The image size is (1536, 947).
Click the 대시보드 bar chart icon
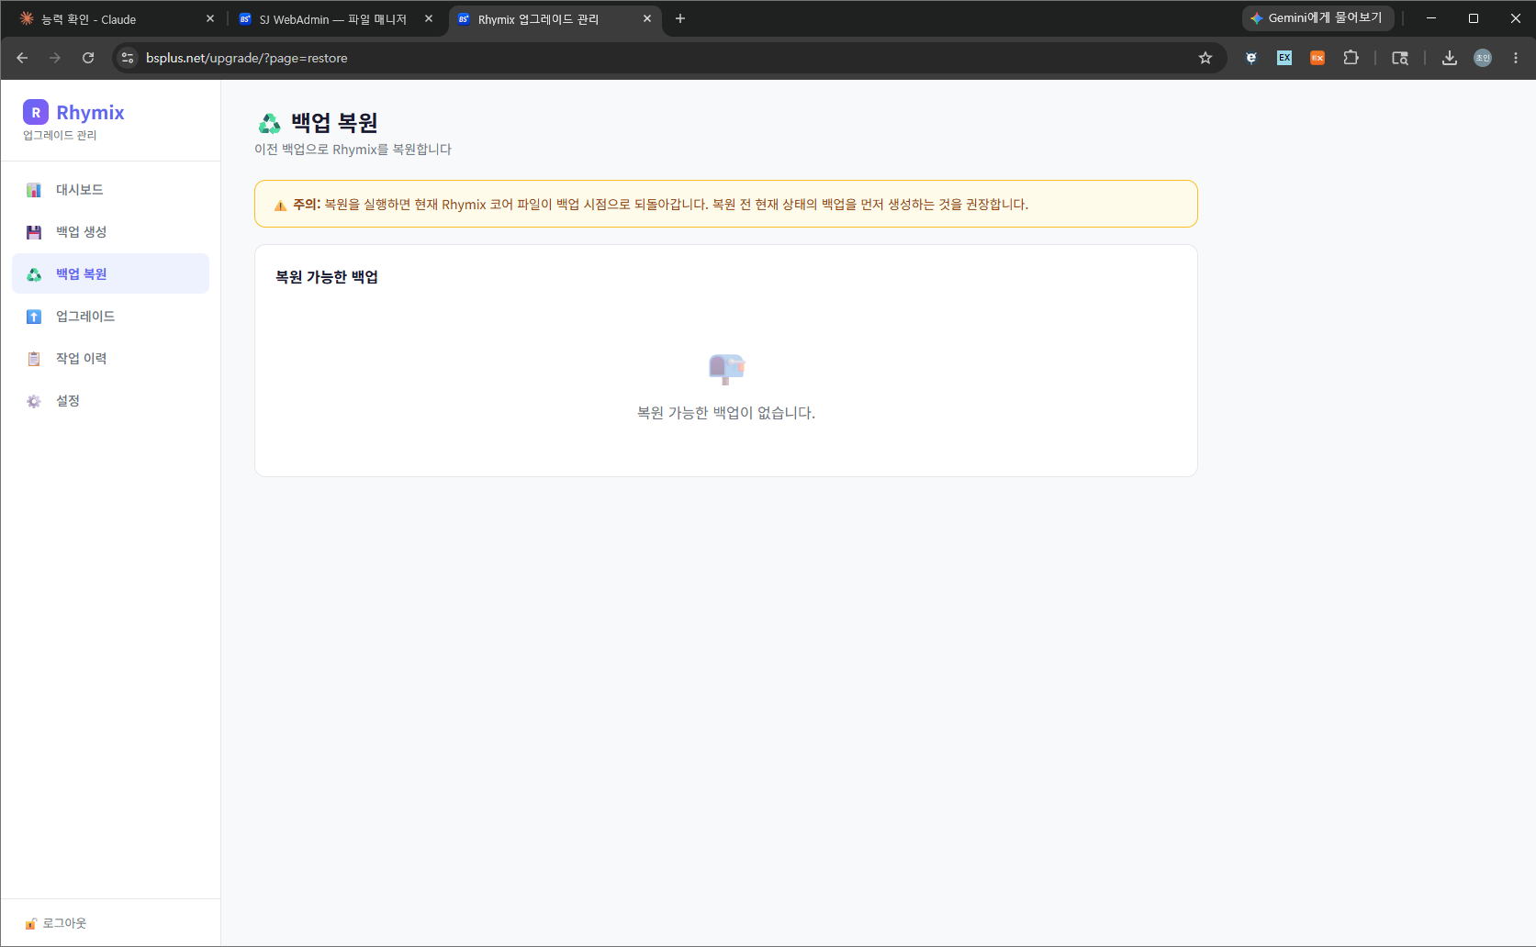(34, 190)
